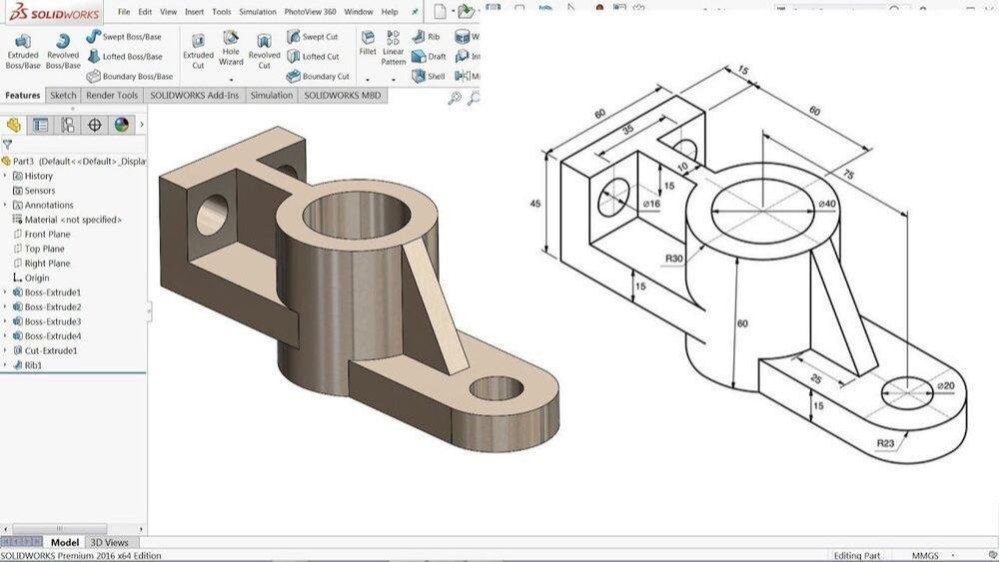Image resolution: width=999 pixels, height=562 pixels.
Task: Activate the Extruded Cut tool
Action: [x=198, y=50]
